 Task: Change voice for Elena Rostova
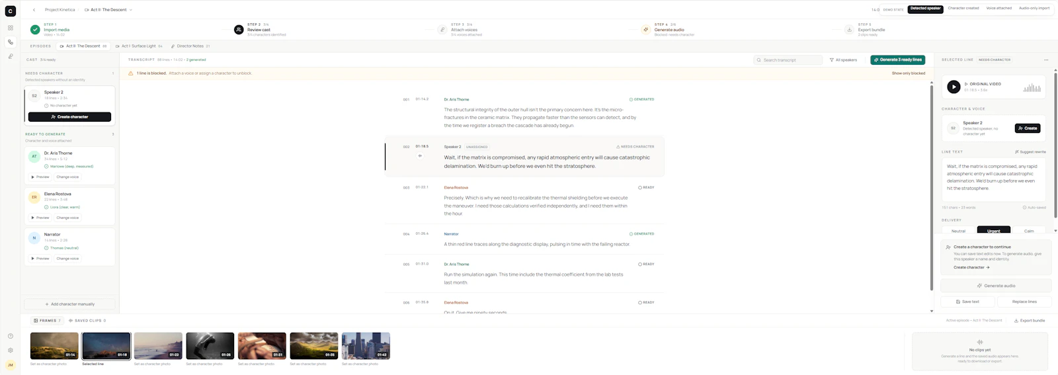[67, 218]
